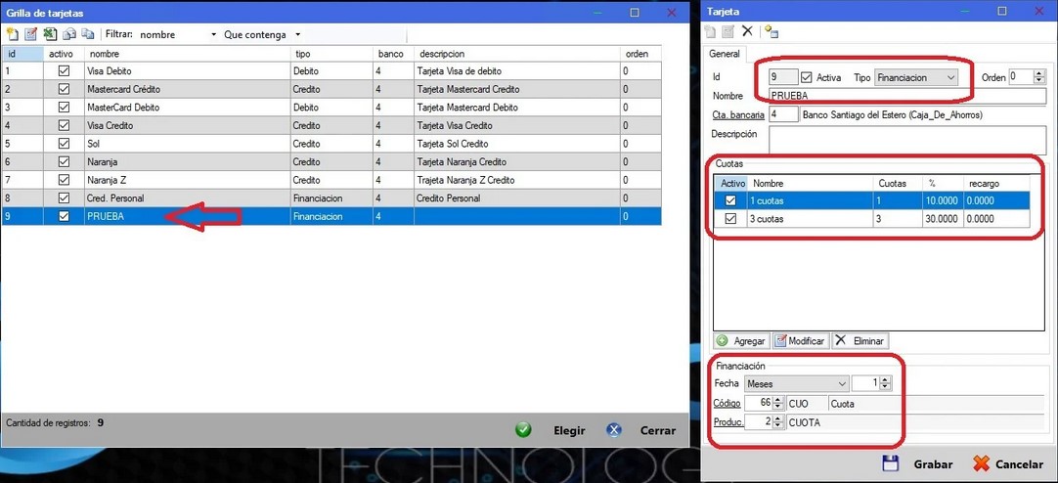Image resolution: width=1058 pixels, height=483 pixels.
Task: Open the Tipo dropdown showing Financiacion
Action: (x=950, y=77)
